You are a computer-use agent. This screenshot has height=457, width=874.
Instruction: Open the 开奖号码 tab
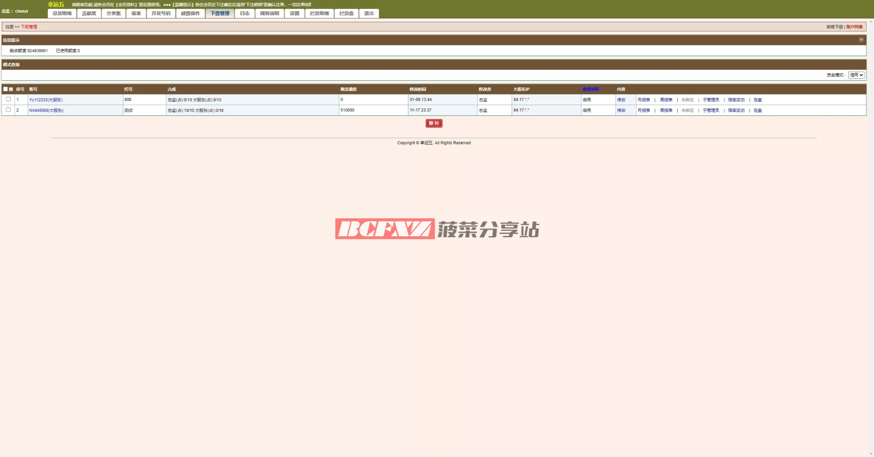tap(161, 13)
